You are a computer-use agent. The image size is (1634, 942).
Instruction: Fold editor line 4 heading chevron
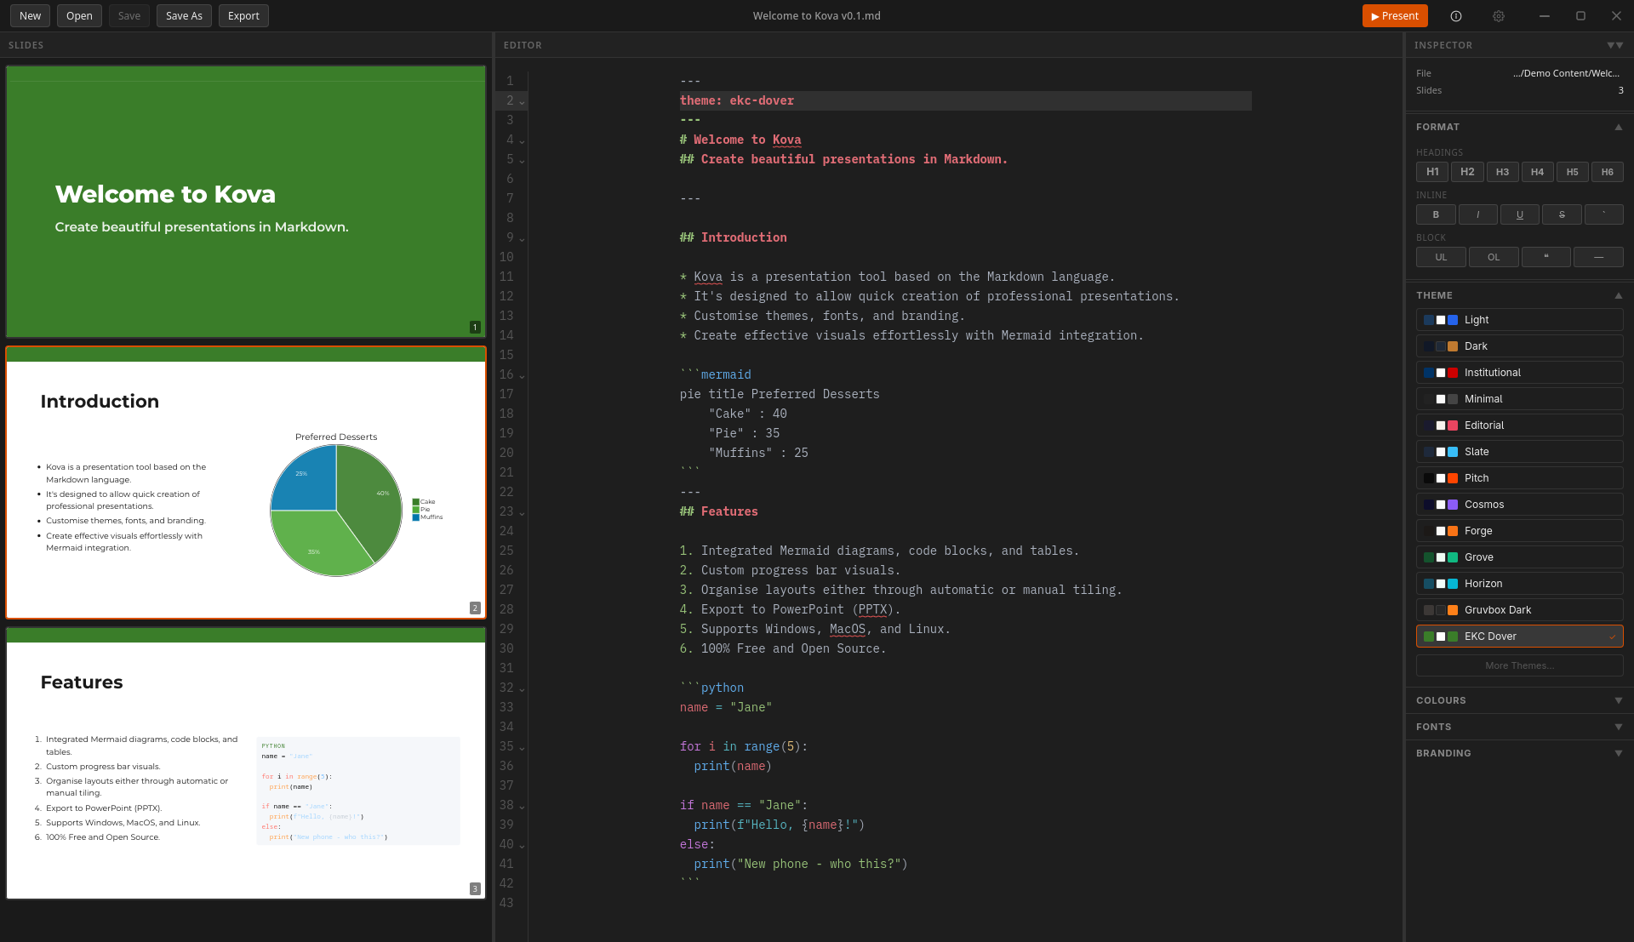point(522,141)
